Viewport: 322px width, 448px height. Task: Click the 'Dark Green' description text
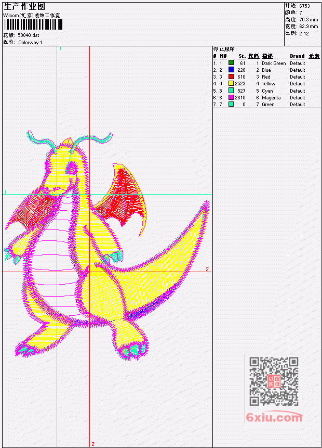(274, 63)
